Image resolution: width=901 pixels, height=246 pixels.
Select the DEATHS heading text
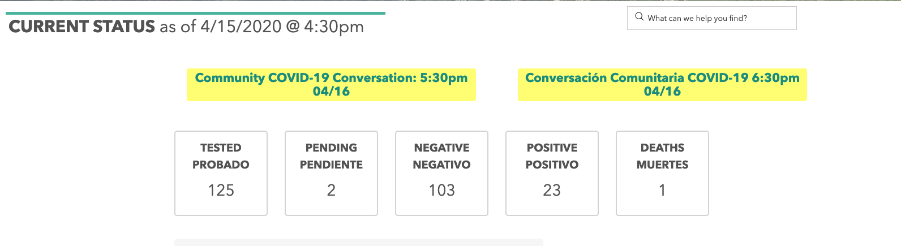click(x=662, y=148)
